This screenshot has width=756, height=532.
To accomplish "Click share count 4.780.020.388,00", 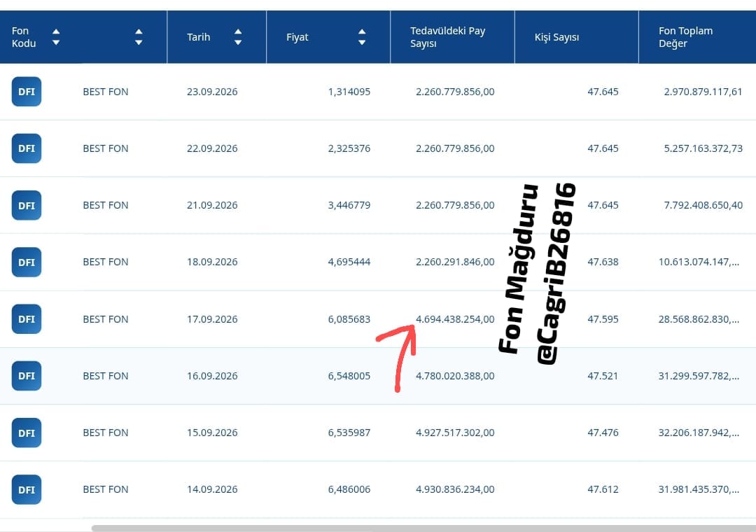I will pyautogui.click(x=455, y=376).
